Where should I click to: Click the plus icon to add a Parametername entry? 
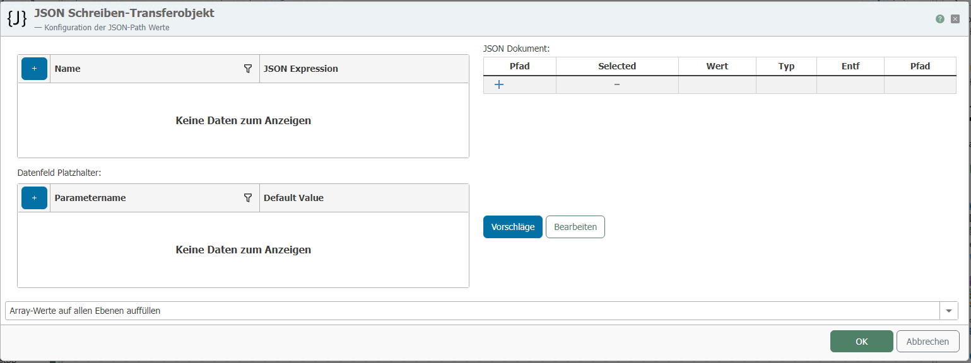(x=34, y=197)
